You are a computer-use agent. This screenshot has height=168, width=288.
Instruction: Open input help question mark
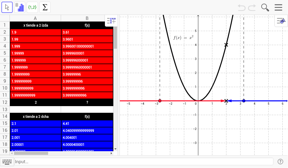[280, 162]
